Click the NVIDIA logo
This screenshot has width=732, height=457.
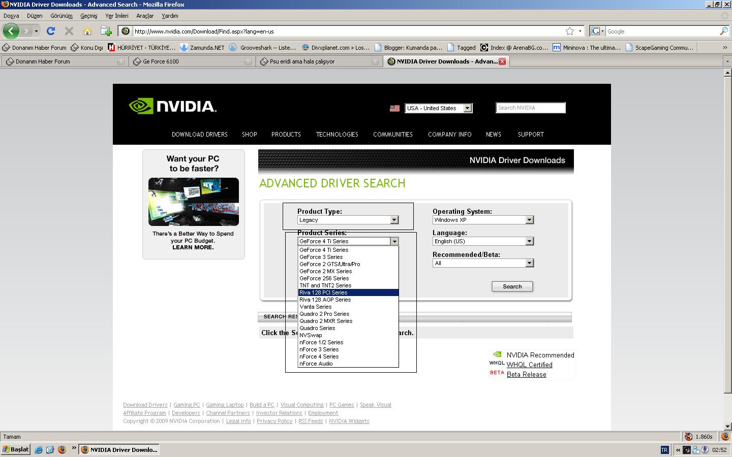pyautogui.click(x=173, y=106)
